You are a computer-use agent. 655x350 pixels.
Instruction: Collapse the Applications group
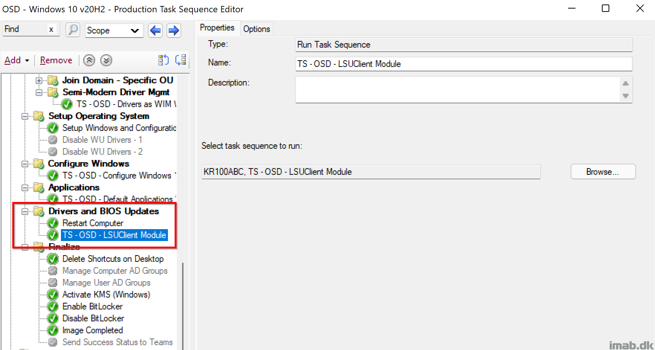click(25, 187)
